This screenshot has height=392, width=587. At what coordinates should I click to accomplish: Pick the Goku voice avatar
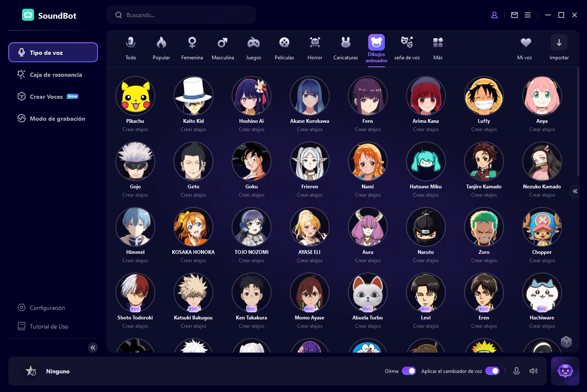[252, 161]
